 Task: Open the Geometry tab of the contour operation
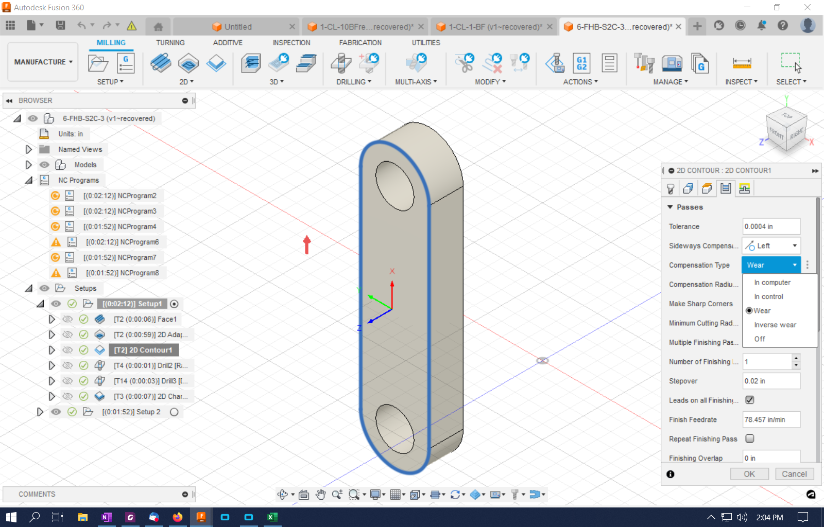(x=688, y=188)
